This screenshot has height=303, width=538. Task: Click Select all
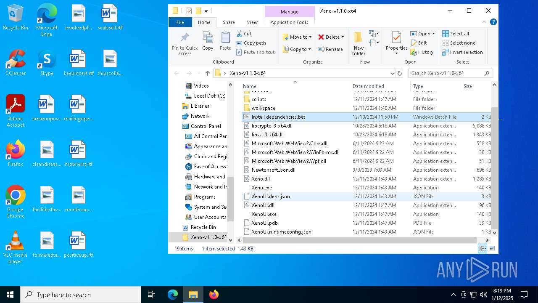click(x=456, y=34)
